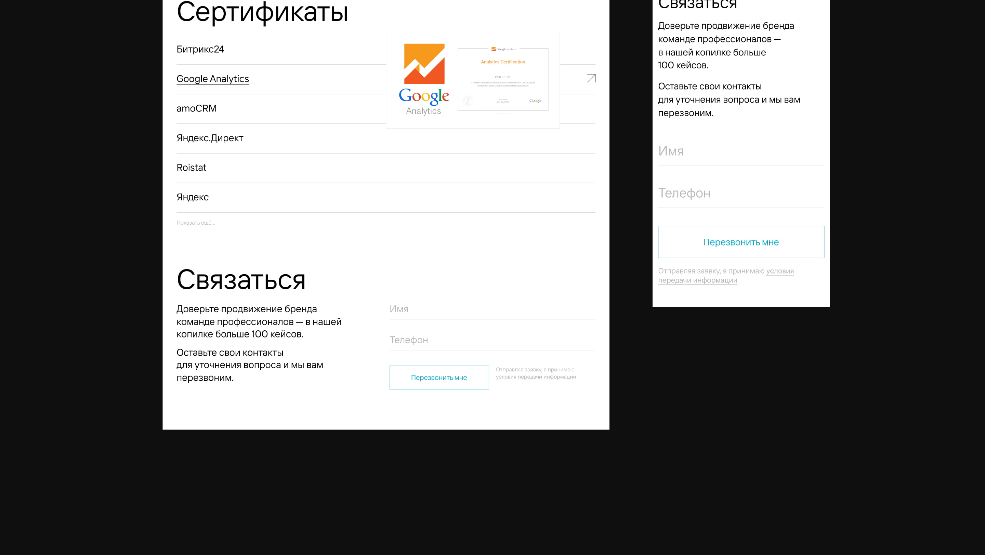Select the Google Analytics certificate link
The width and height of the screenshot is (985, 555).
point(213,79)
